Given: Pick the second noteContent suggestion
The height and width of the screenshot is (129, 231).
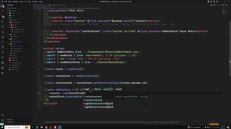Looking at the screenshot, I should click(115, 100).
